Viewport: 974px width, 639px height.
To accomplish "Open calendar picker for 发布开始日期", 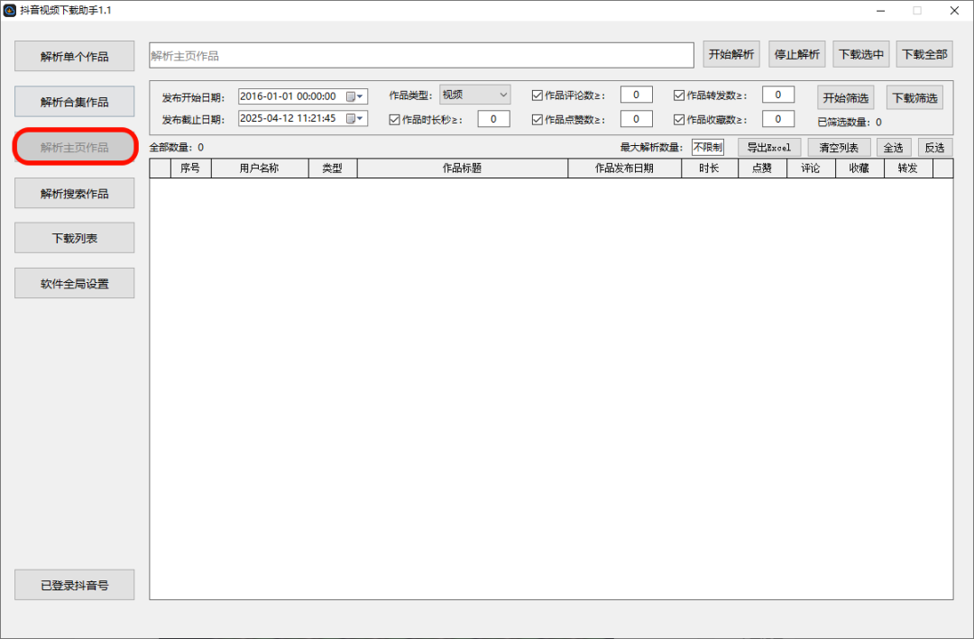I will tap(354, 96).
